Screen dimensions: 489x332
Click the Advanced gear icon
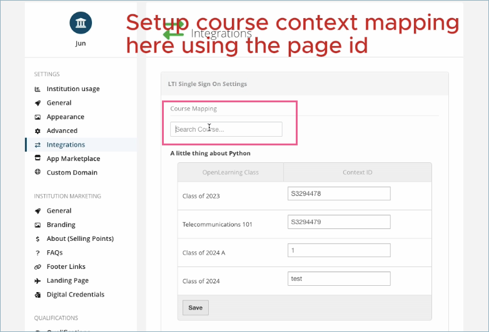(x=38, y=131)
